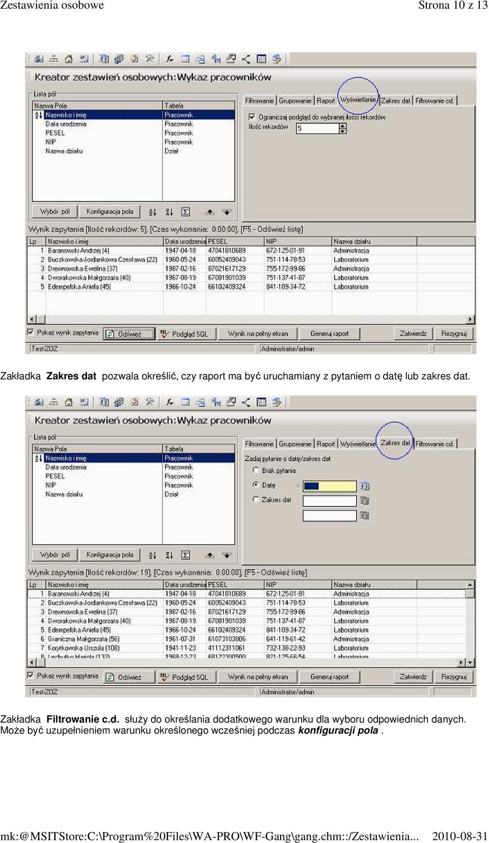Screen dimensions: 489x843
Task: Click Zatwierdź button in the lower screenshot
Action: (413, 677)
